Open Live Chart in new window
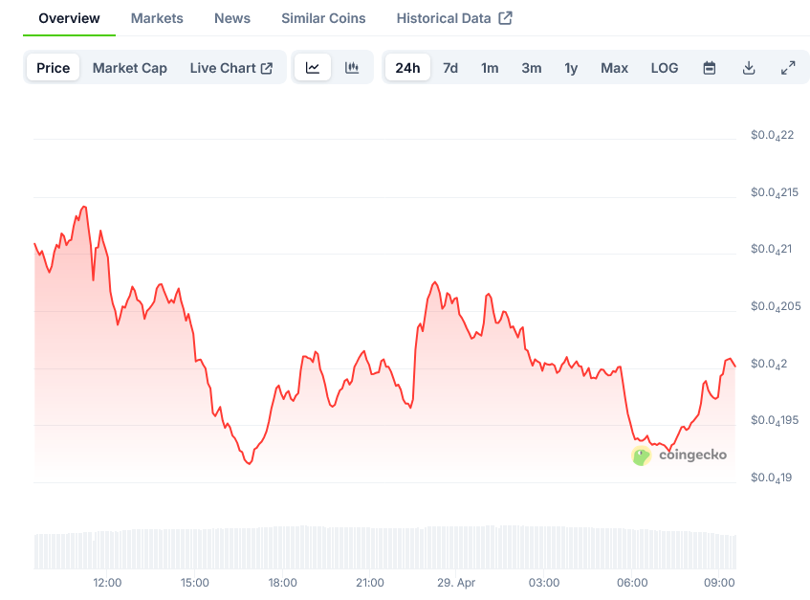810x600 pixels. [231, 68]
